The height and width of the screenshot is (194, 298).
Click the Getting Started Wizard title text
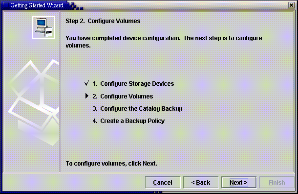(37, 5)
